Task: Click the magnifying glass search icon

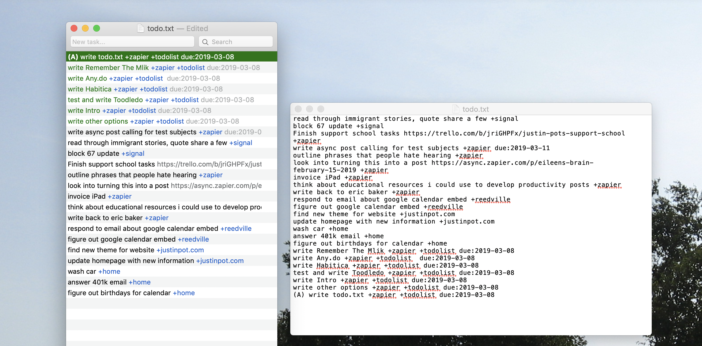Action: pyautogui.click(x=205, y=42)
